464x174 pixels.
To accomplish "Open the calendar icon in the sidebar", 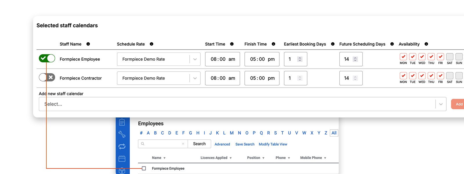I will (122, 159).
